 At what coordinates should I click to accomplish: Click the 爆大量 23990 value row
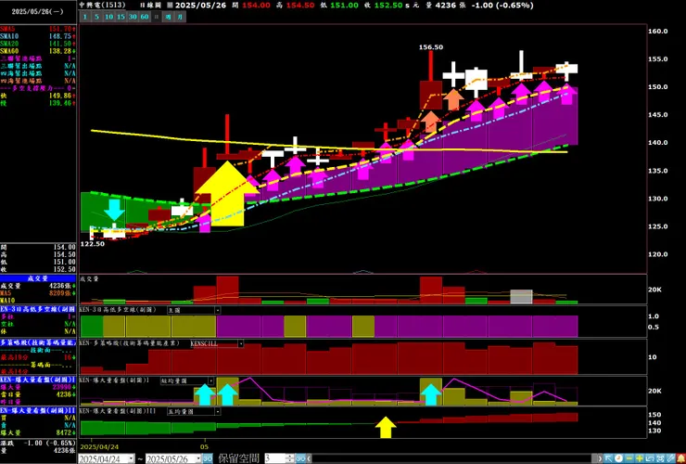click(38, 387)
